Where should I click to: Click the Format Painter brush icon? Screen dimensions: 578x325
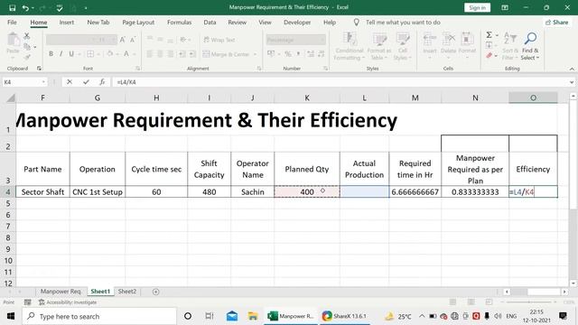coord(27,57)
